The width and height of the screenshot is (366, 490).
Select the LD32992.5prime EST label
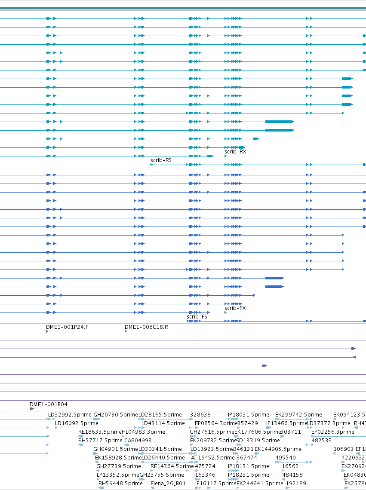(x=70, y=415)
